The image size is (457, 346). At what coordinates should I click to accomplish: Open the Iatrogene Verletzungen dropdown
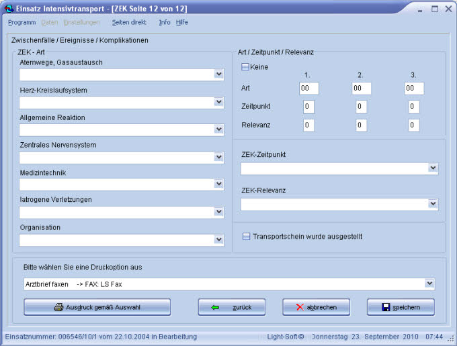[121, 212]
